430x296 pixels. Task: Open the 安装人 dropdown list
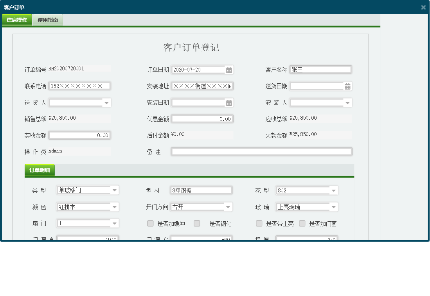tap(347, 102)
